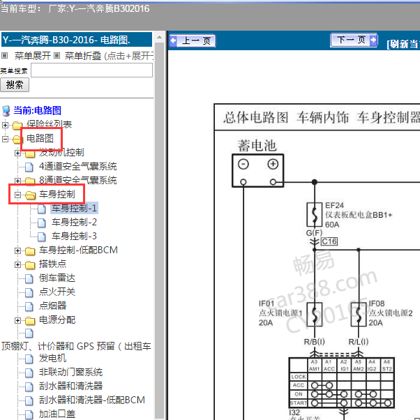Open the 电源分配 tree item
The width and height of the screenshot is (420, 420).
pyautogui.click(x=57, y=320)
